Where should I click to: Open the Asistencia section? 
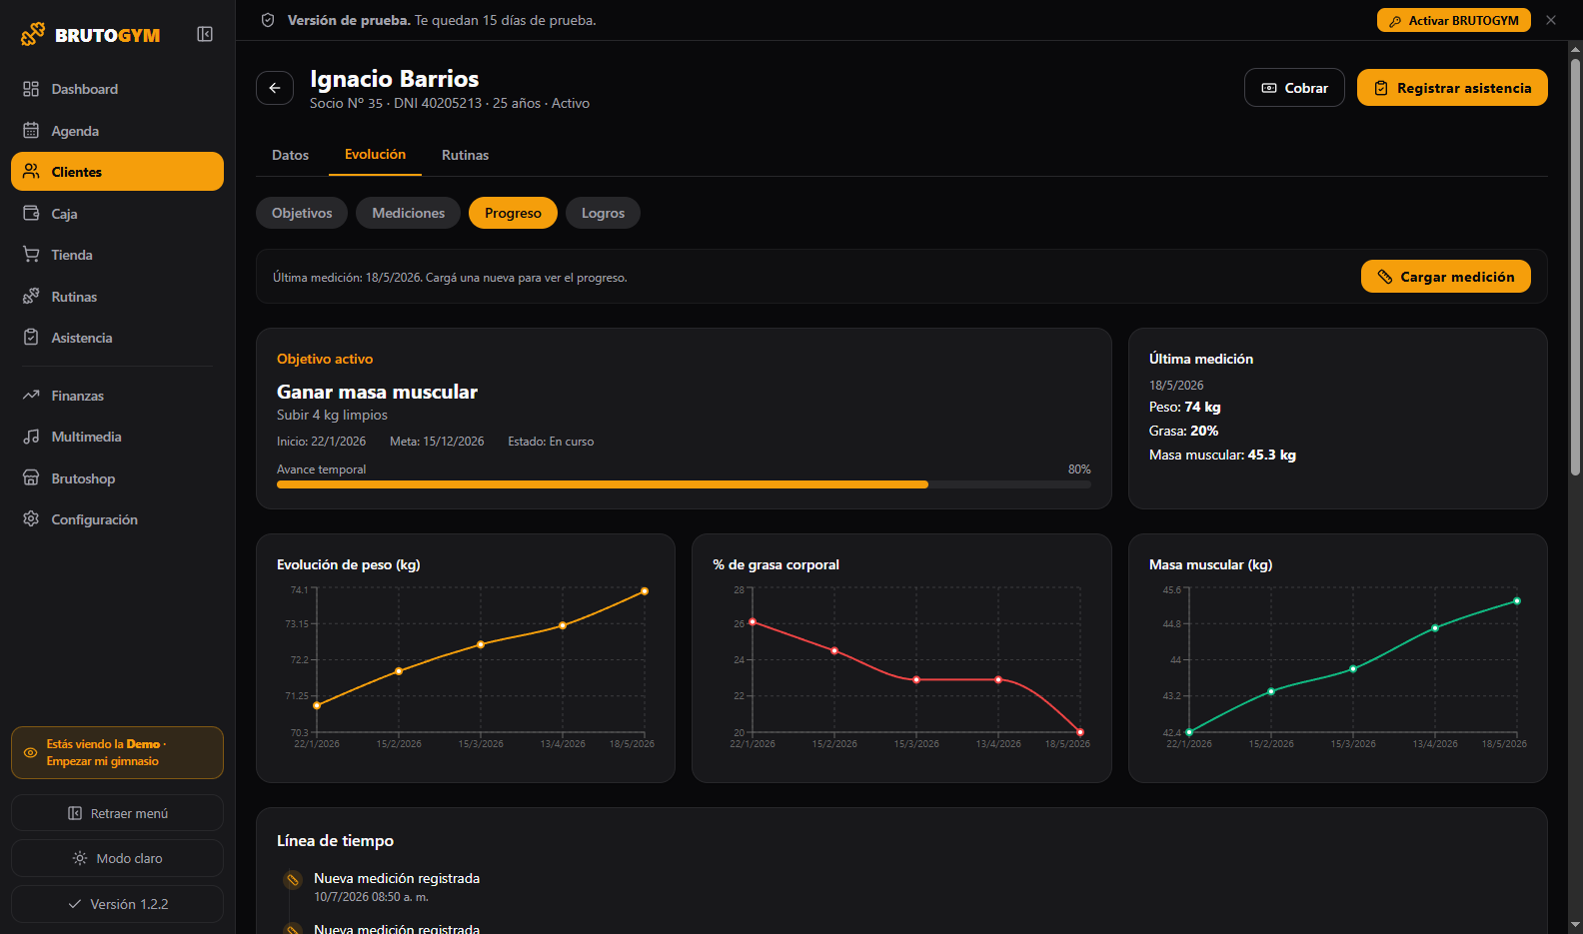pyautogui.click(x=117, y=338)
